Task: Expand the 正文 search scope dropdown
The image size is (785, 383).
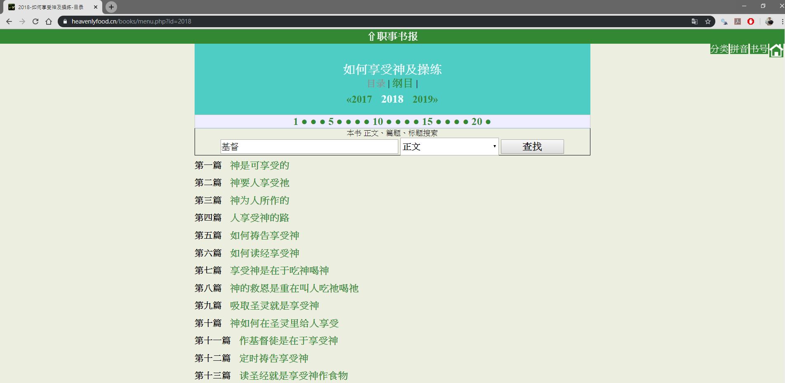Action: coord(449,147)
